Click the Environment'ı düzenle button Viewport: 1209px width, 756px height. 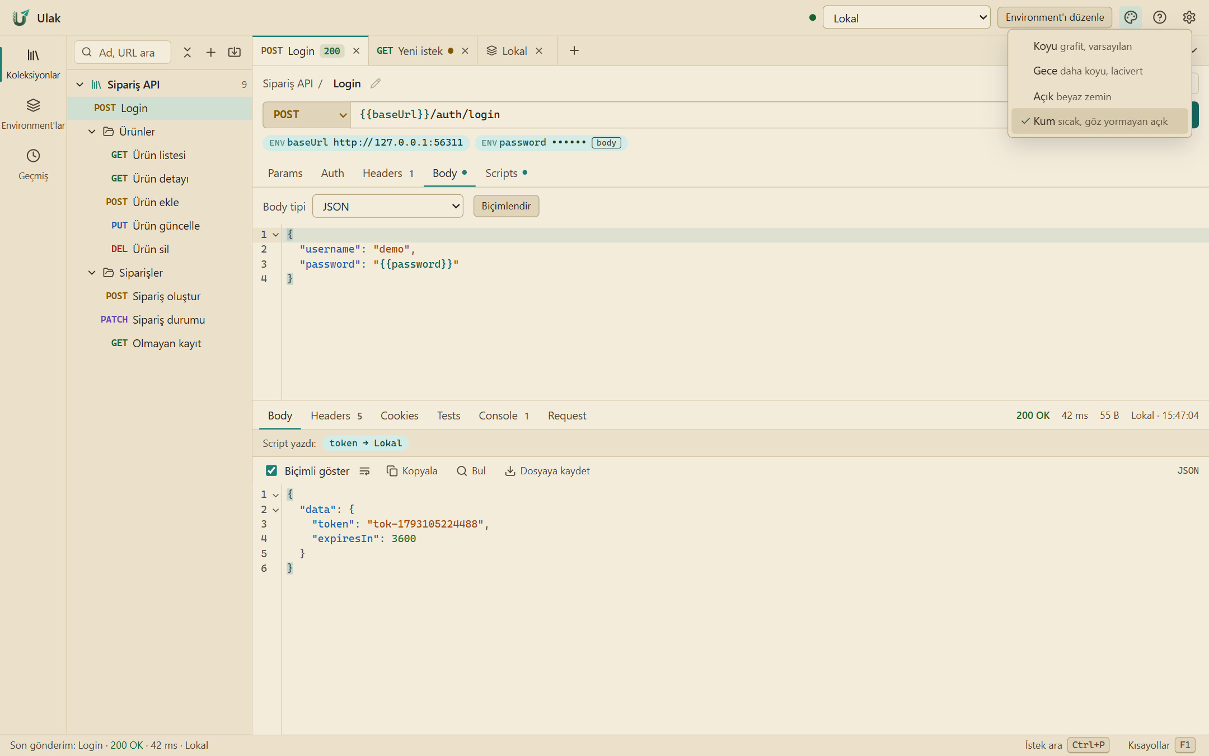[1055, 17]
